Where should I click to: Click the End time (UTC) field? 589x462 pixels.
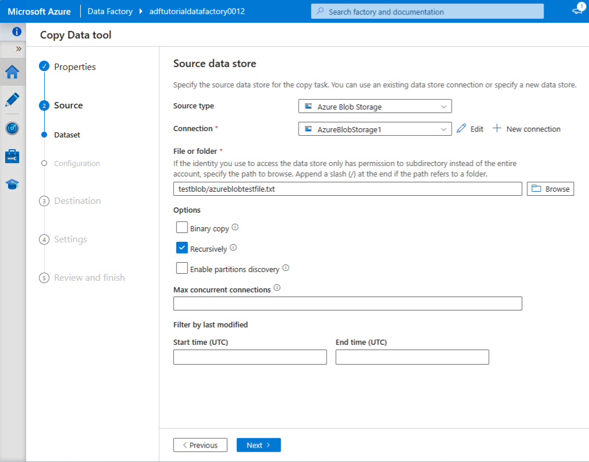click(412, 357)
